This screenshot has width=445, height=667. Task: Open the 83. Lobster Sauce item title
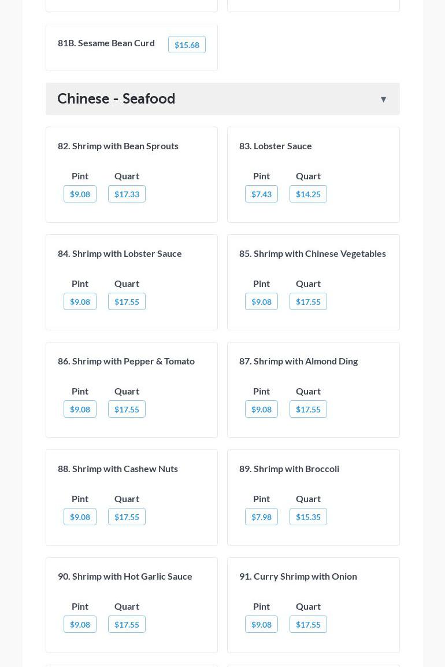tap(276, 146)
